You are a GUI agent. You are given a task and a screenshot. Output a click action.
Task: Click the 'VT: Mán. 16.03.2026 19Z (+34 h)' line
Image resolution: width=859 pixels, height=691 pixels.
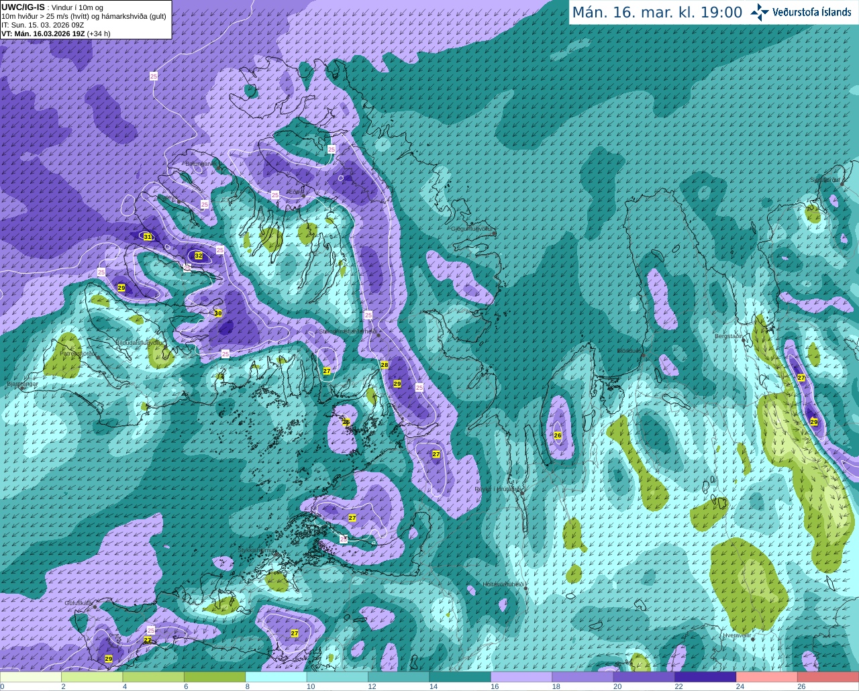coord(56,34)
